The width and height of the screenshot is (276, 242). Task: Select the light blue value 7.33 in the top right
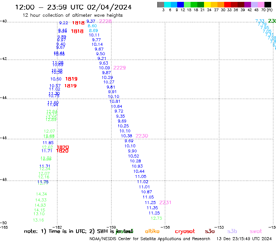(260, 21)
